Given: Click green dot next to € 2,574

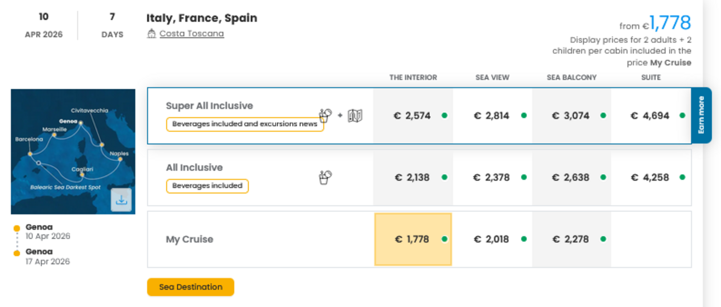Looking at the screenshot, I should click(x=444, y=116).
